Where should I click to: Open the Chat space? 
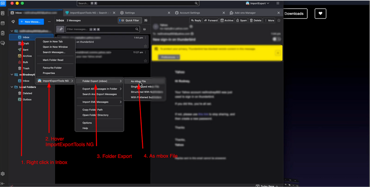[3, 43]
